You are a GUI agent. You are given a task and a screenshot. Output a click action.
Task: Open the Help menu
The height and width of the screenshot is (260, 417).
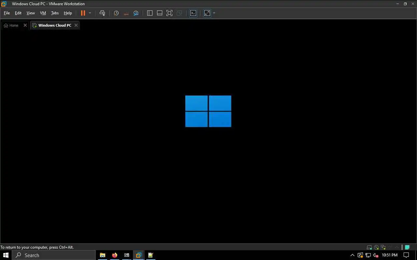[68, 13]
